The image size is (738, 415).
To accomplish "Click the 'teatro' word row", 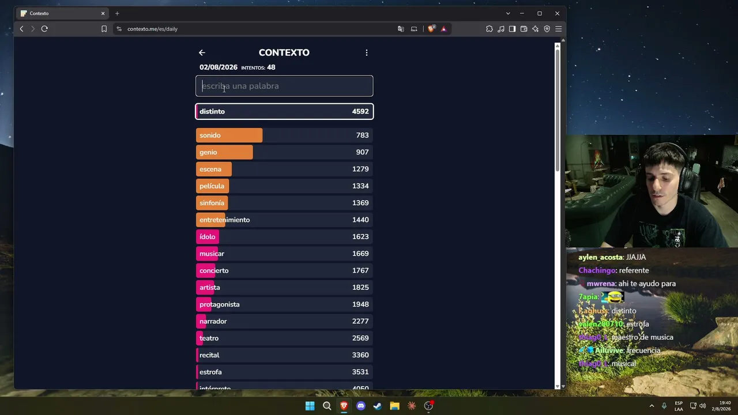I will pyautogui.click(x=284, y=338).
